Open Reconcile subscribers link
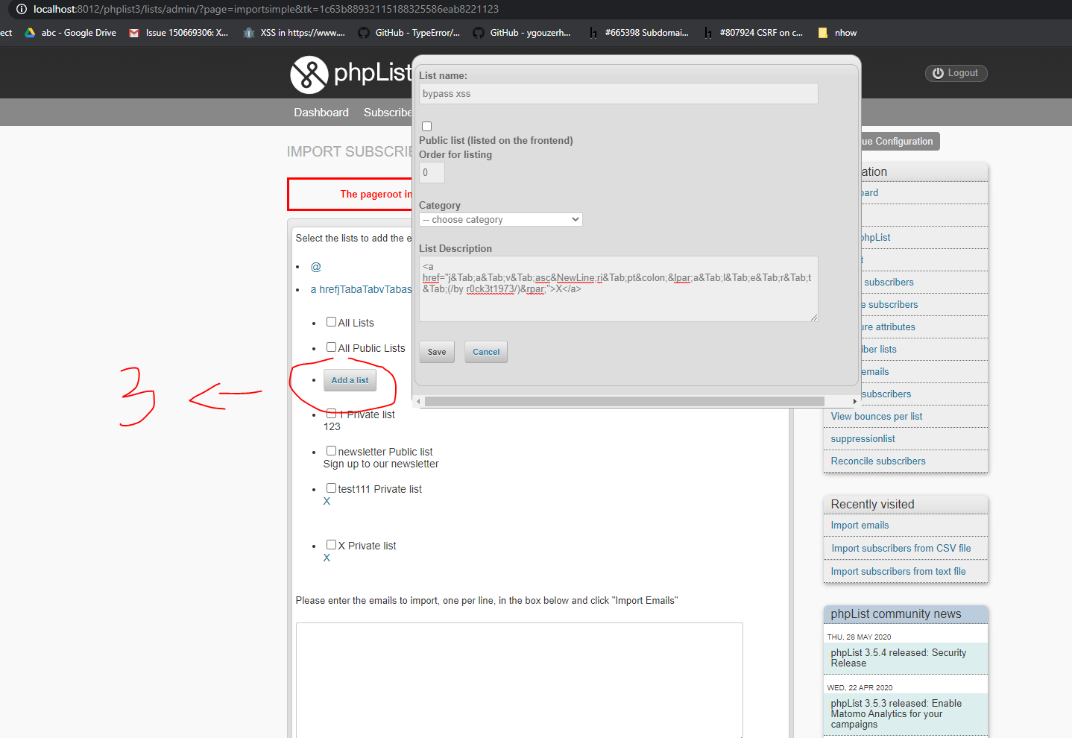 878,461
